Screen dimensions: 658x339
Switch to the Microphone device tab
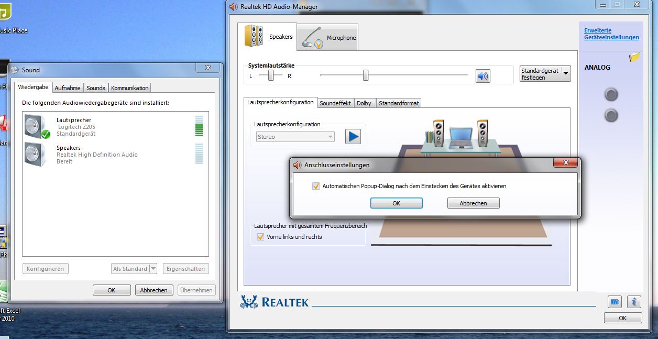coord(328,37)
